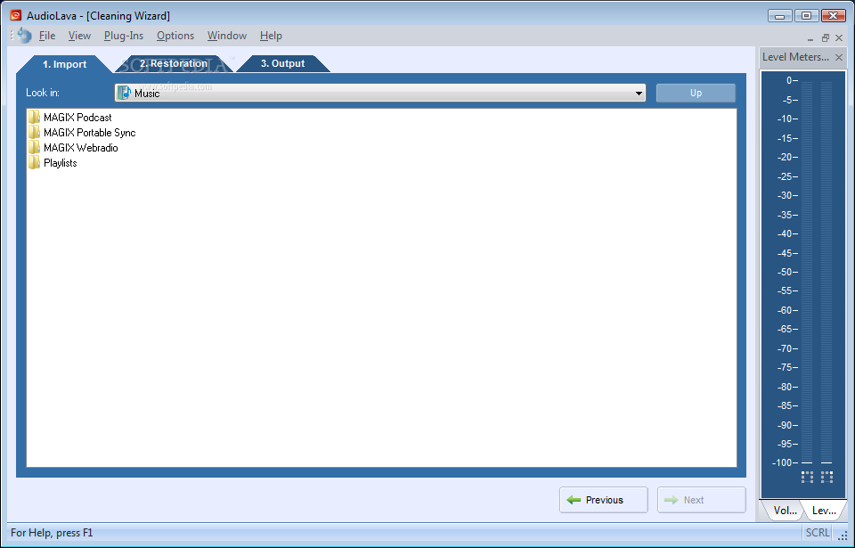Open the Window menu
The height and width of the screenshot is (548, 855).
tap(227, 36)
